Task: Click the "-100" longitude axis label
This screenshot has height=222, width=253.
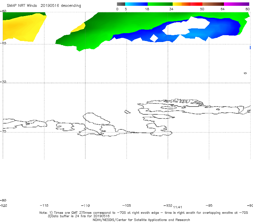Action: pyautogui.click(x=168, y=205)
